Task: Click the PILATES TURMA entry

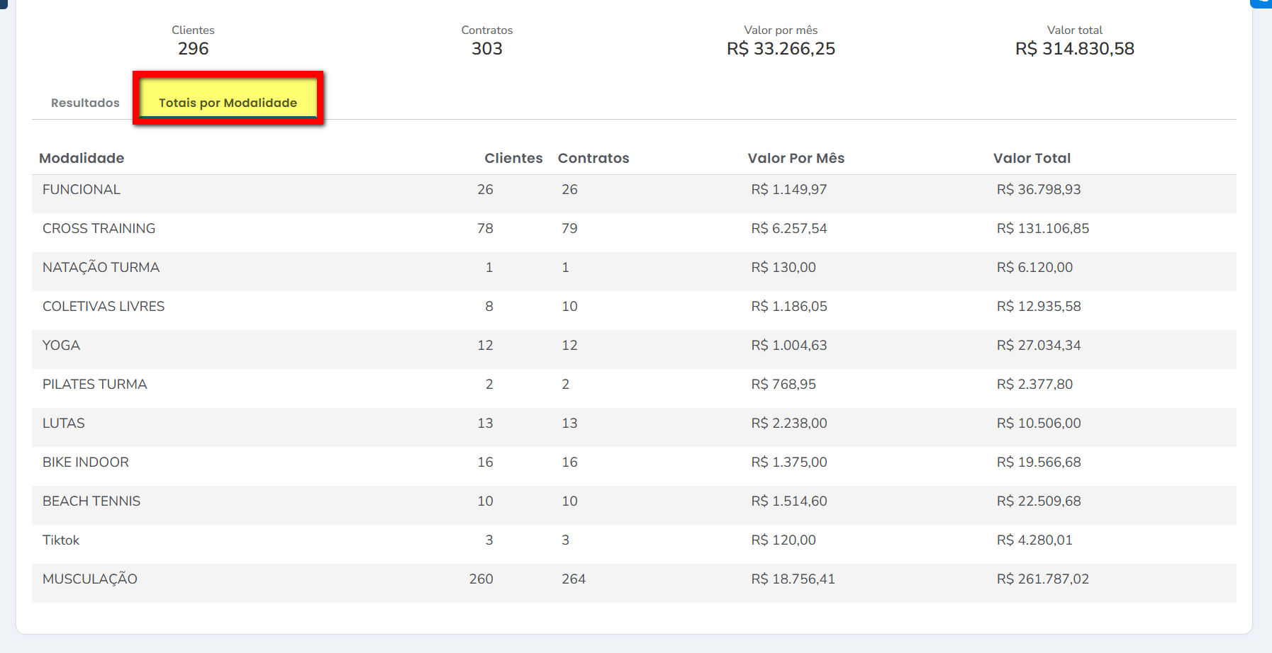Action: point(94,385)
